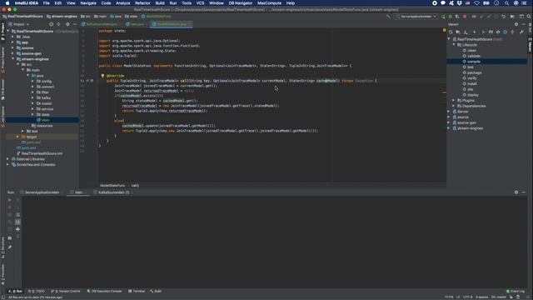This screenshot has width=533, height=300.
Task: Open the TODO tool window button
Action: 37,291
